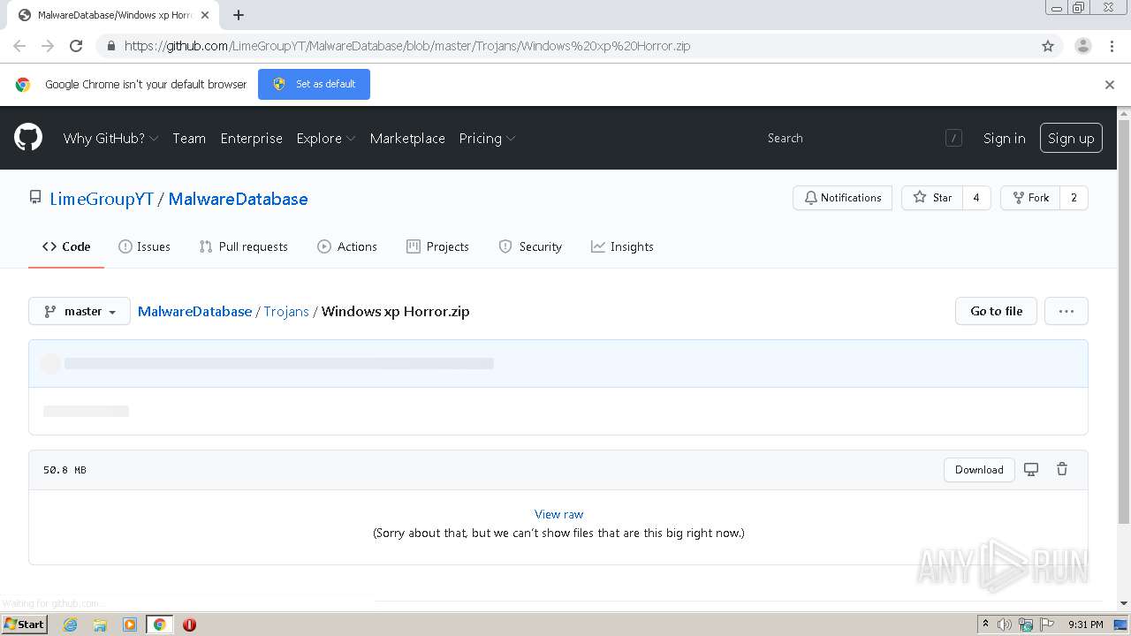Viewport: 1131px width, 636px height.
Task: Open LimeGroupYT owner link
Action: pyautogui.click(x=102, y=199)
